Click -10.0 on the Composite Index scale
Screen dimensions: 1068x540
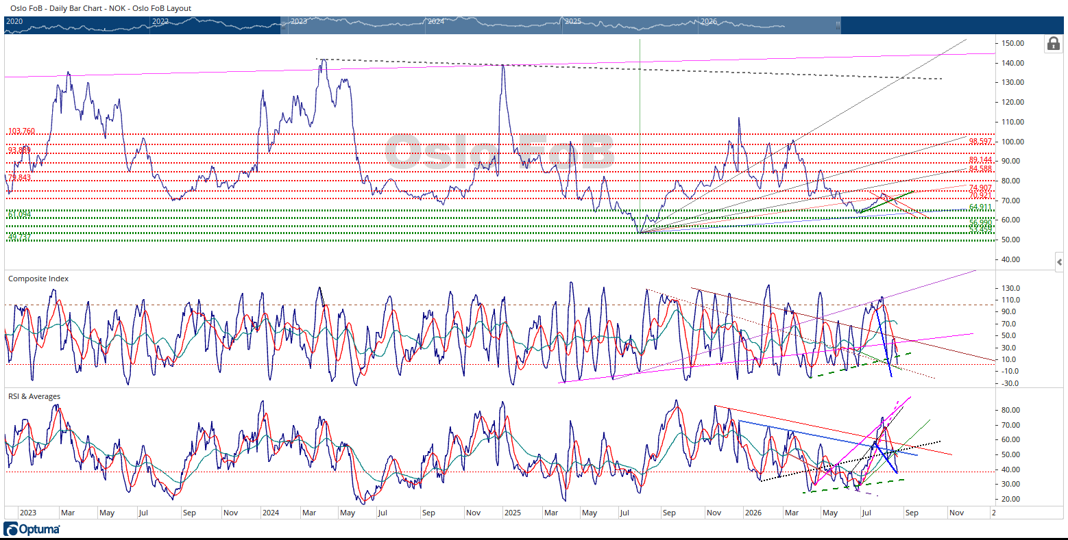coord(1012,371)
